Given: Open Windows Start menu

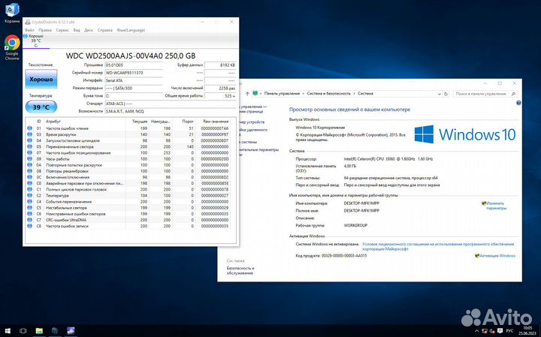Looking at the screenshot, I should tap(8, 331).
